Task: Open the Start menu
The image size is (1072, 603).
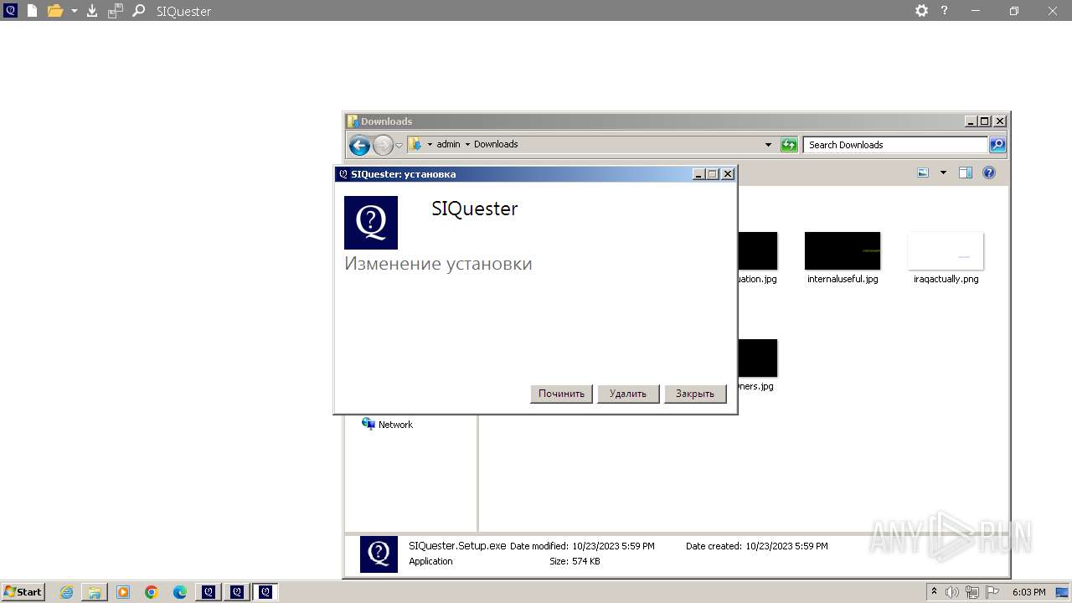Action: [x=23, y=591]
